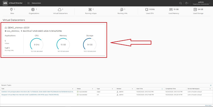The image size is (213, 107).
Task: Click the 100.0 GB allocated label
Action: click(x=90, y=51)
